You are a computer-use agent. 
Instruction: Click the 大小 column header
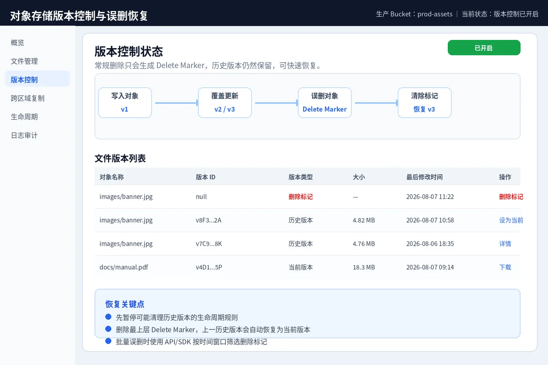359,177
